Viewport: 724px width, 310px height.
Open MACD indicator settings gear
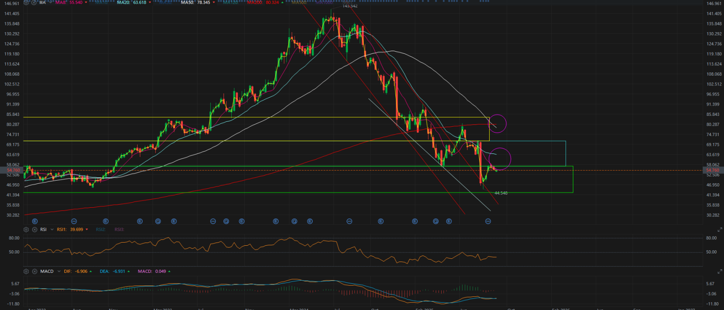coord(26,272)
